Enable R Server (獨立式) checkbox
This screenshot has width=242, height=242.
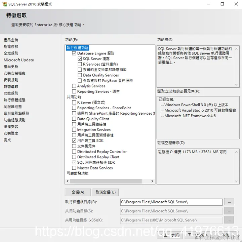(x=74, y=102)
